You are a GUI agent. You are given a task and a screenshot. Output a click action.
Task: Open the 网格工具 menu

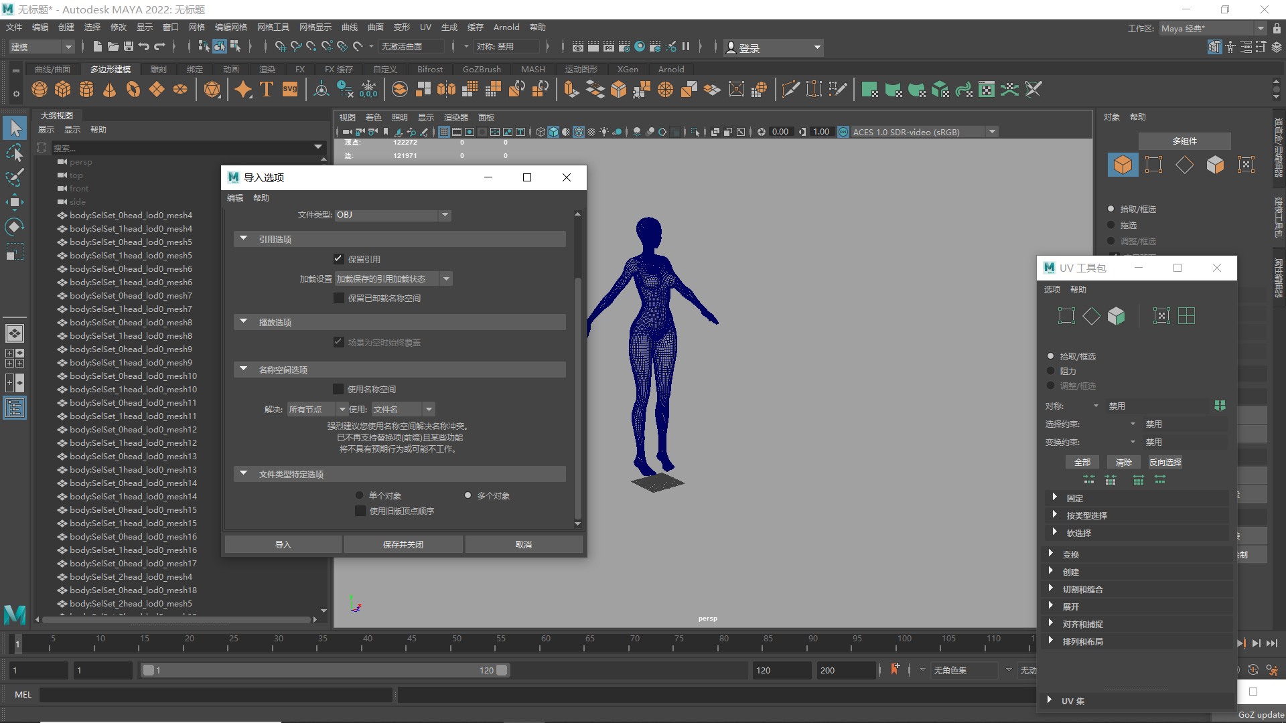click(273, 27)
